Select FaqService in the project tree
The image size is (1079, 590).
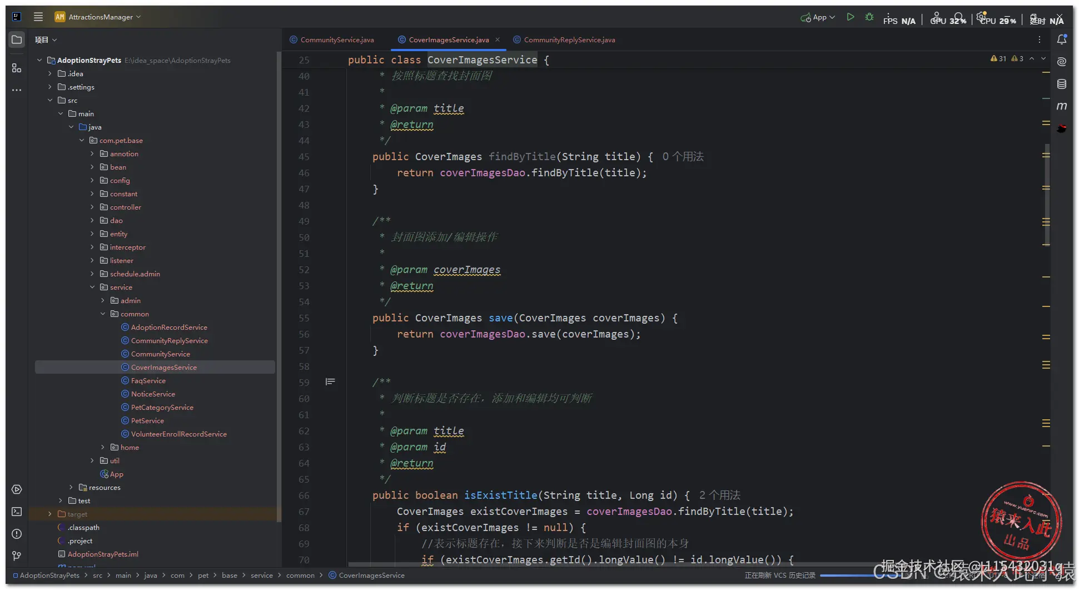coord(148,380)
